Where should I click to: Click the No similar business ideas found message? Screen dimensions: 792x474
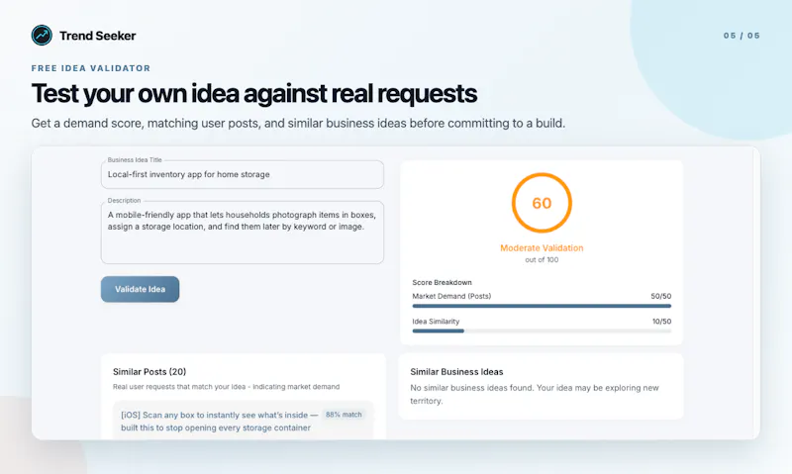tap(535, 394)
